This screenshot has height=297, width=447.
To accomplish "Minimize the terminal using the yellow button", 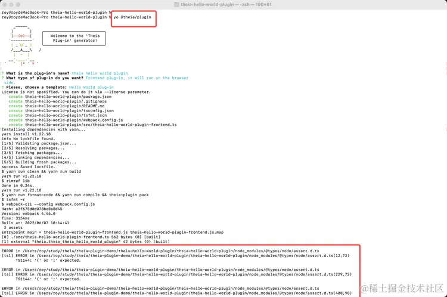I will click(11, 5).
